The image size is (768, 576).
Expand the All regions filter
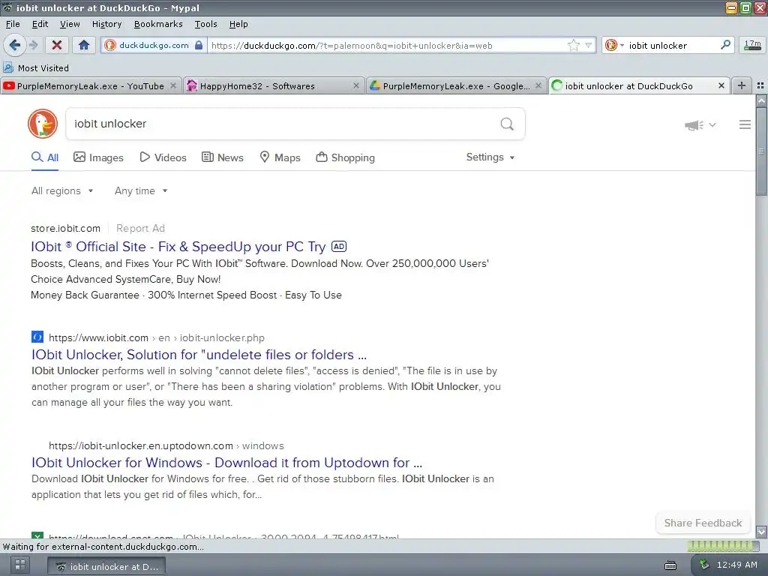[x=62, y=191]
